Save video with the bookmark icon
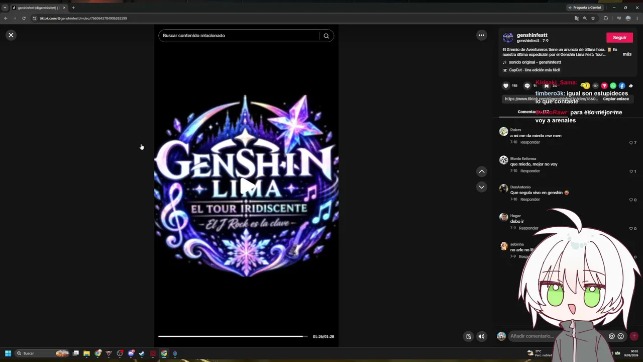 tap(547, 86)
